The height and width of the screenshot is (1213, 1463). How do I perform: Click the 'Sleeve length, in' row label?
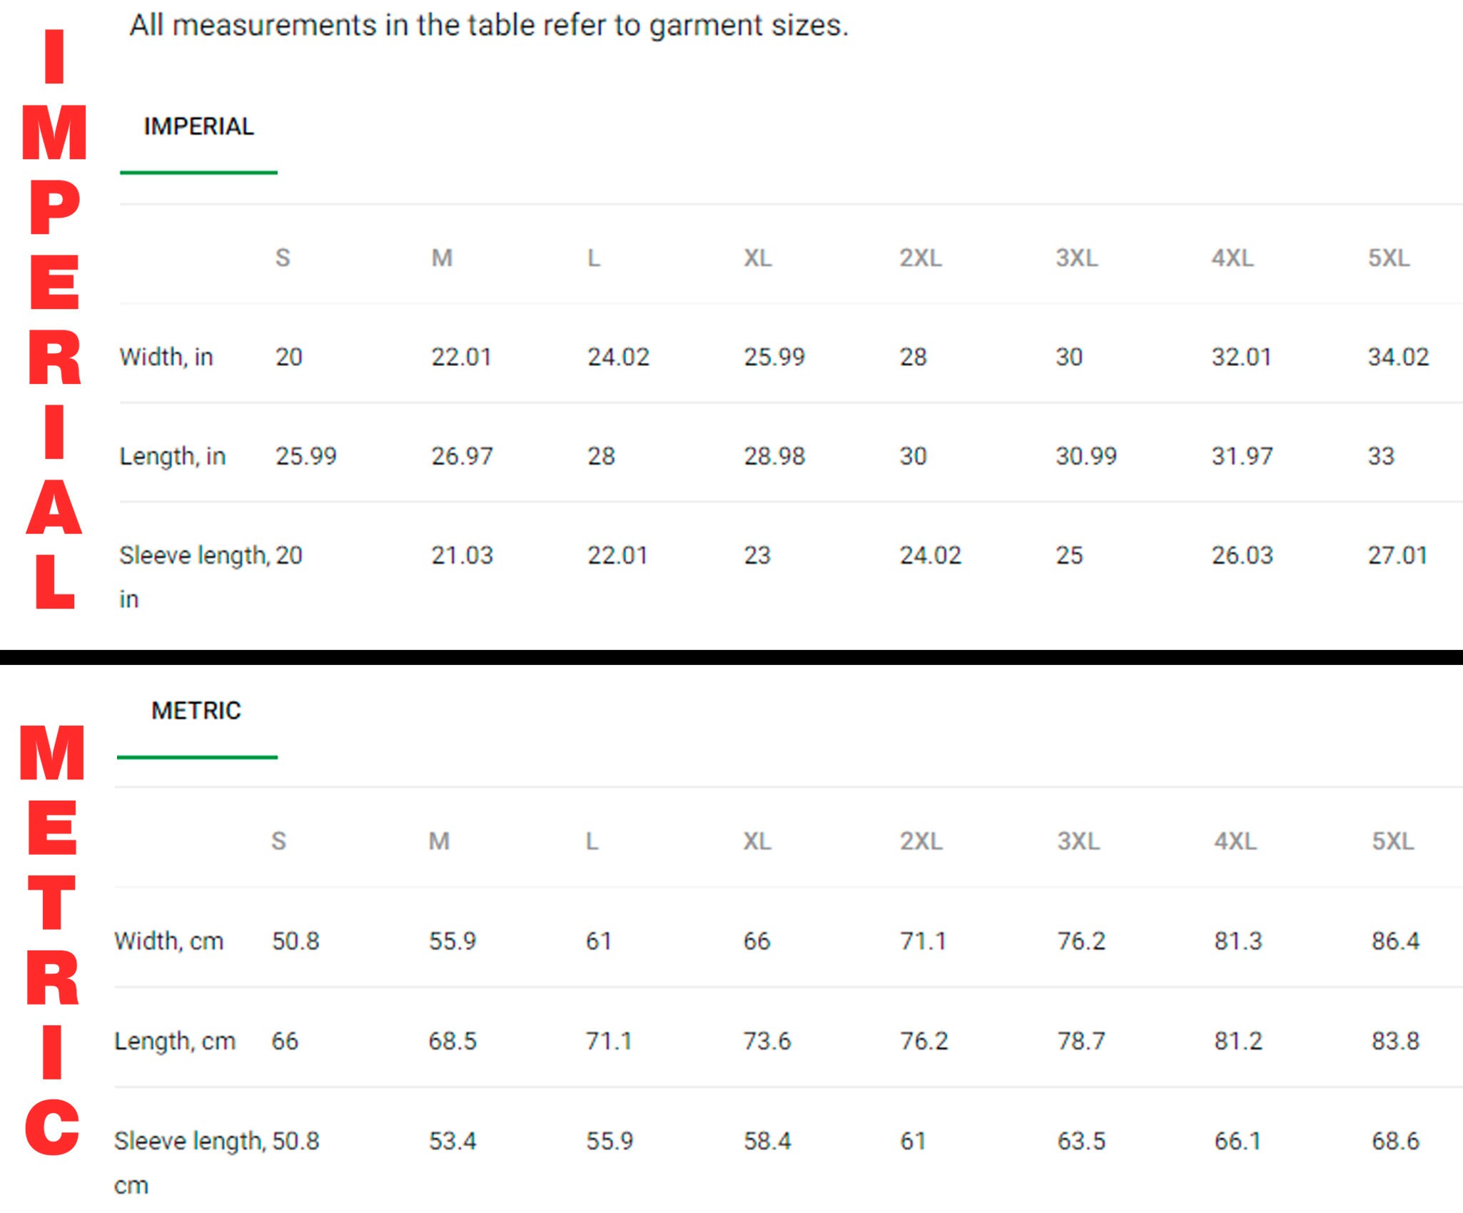(194, 577)
